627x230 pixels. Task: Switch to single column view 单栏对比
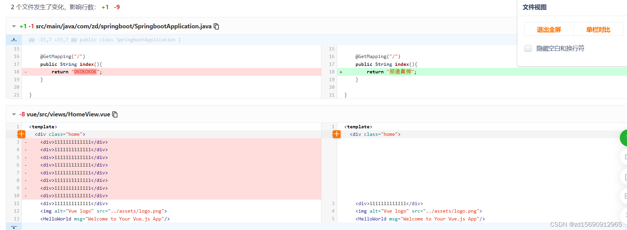(x=598, y=29)
